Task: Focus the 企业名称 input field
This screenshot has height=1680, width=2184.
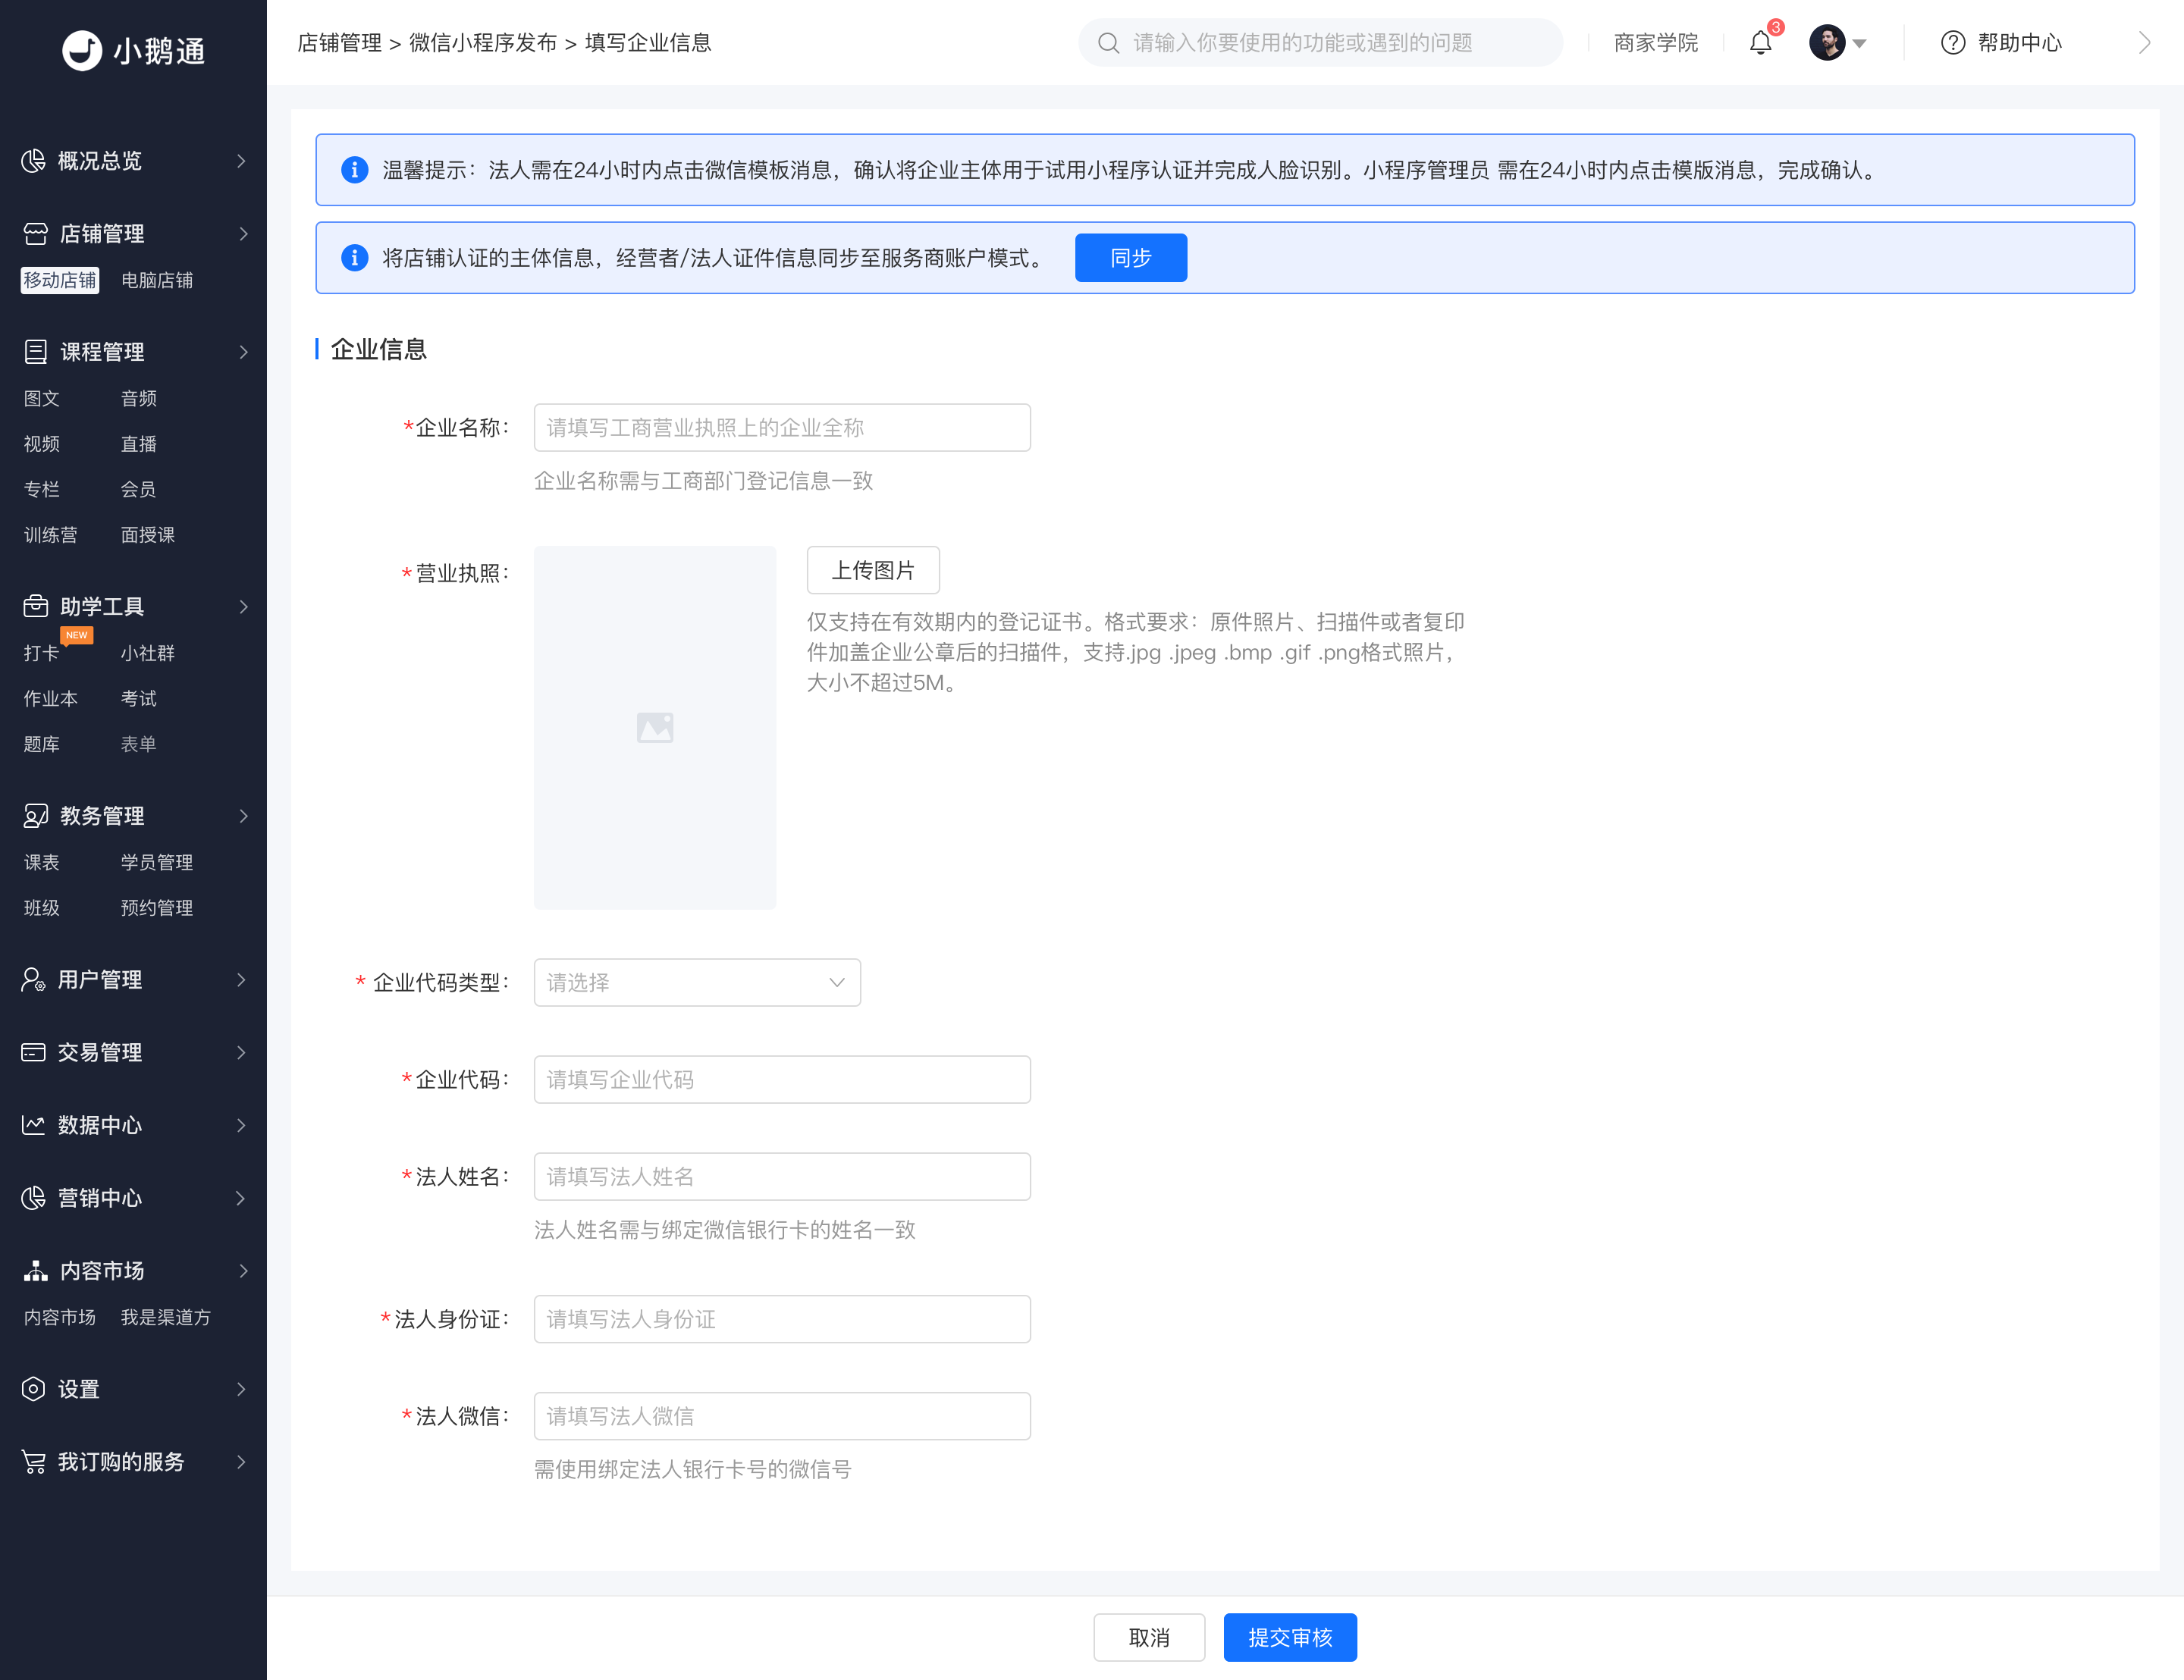Action: tap(782, 427)
